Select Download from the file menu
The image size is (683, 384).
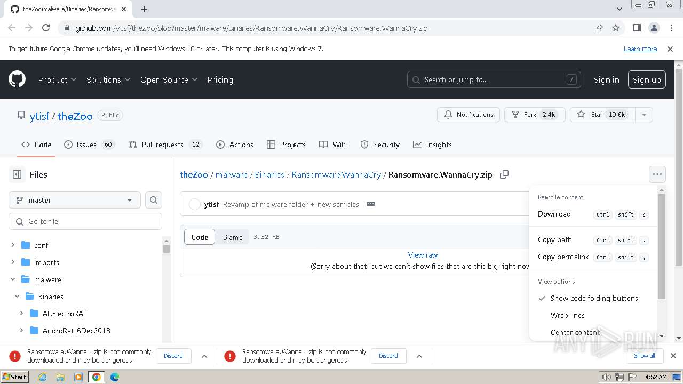(x=593, y=214)
